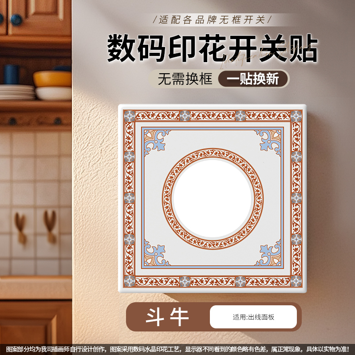Click the white circular cutout in the sticker center

pyautogui.click(x=213, y=198)
